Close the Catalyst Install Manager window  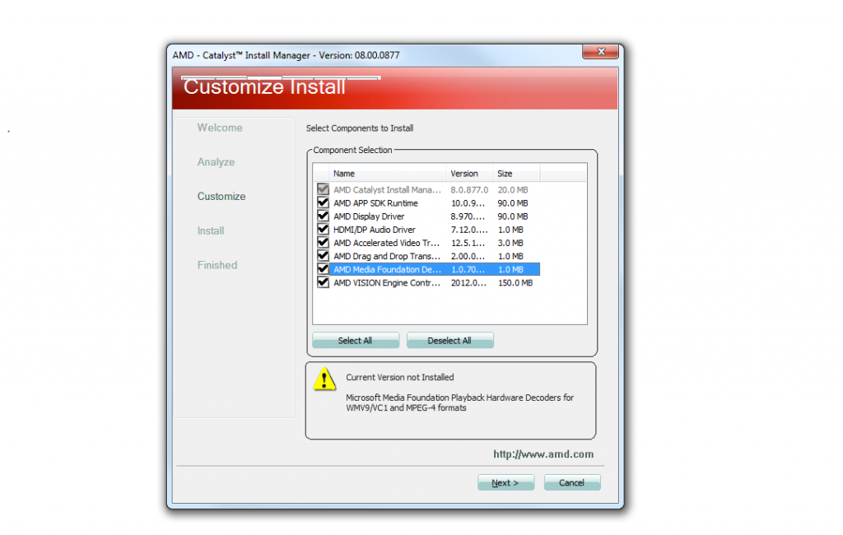[600, 52]
